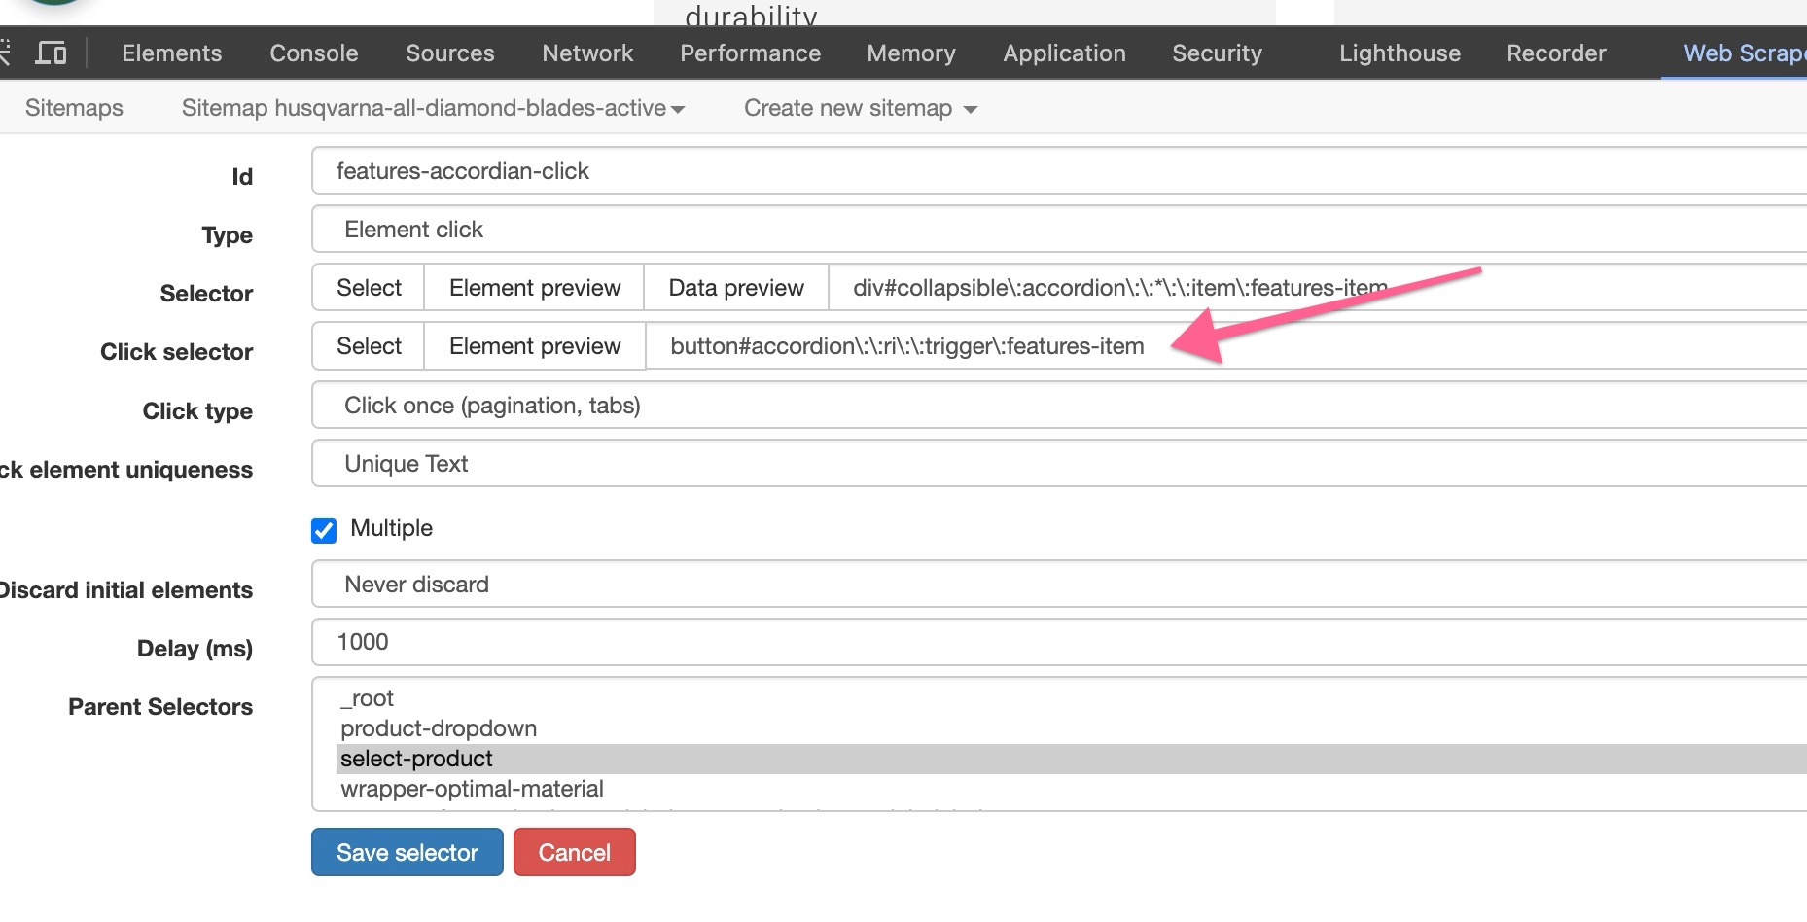Click the Id input field
This screenshot has height=922, width=1807.
pos(1058,171)
